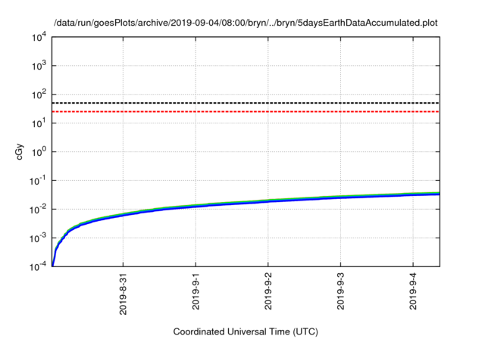485x339 pixels.
Task: Click the 10^4 y-axis tick label
Action: click(39, 38)
